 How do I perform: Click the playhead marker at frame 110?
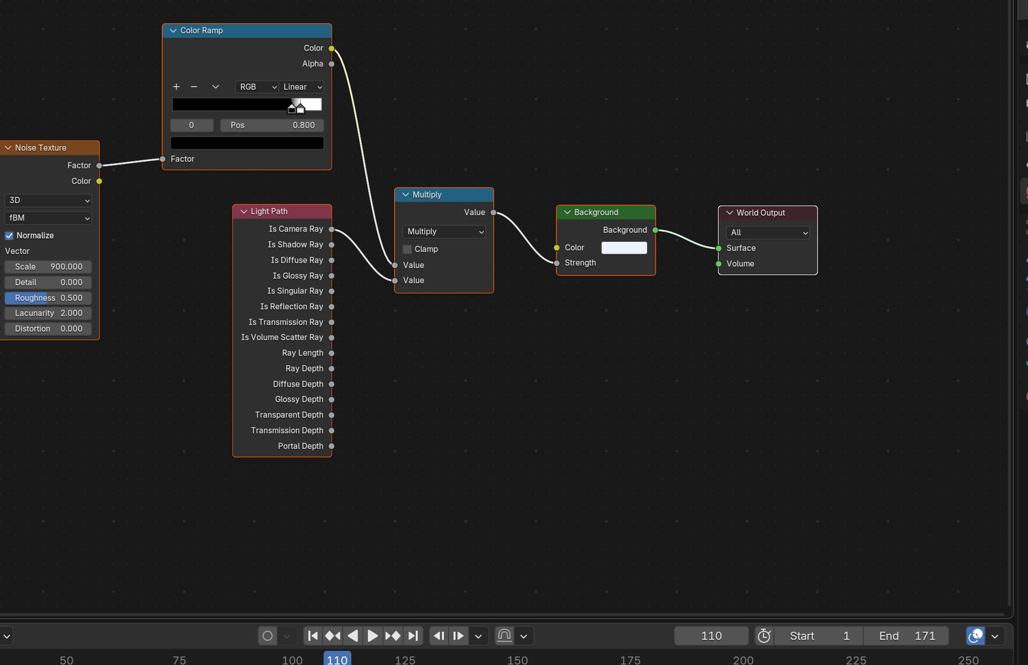[x=337, y=659]
